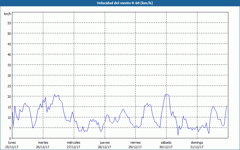Select the 55 y-axis tick label
The width and height of the screenshot is (240, 150).
click(9, 23)
